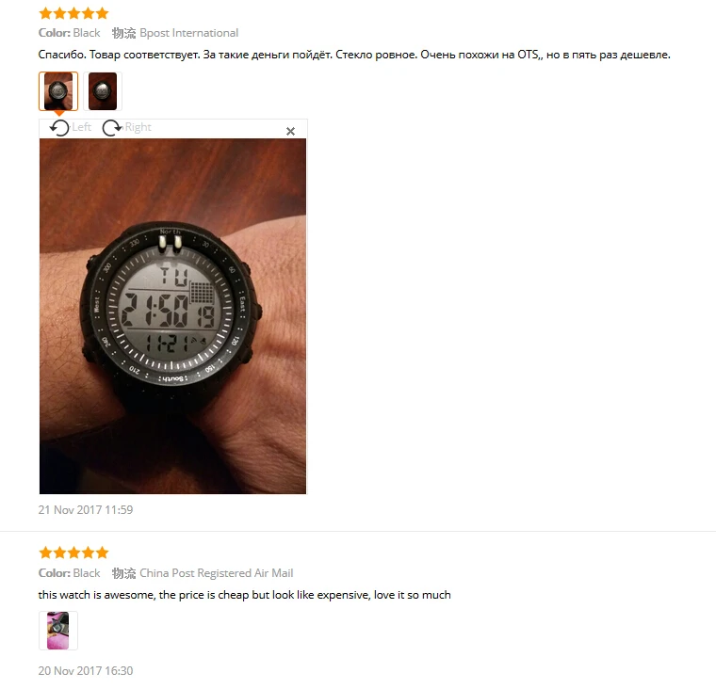The width and height of the screenshot is (716, 689).
Task: Click China Post Registered Air Mail text
Action: pos(216,573)
